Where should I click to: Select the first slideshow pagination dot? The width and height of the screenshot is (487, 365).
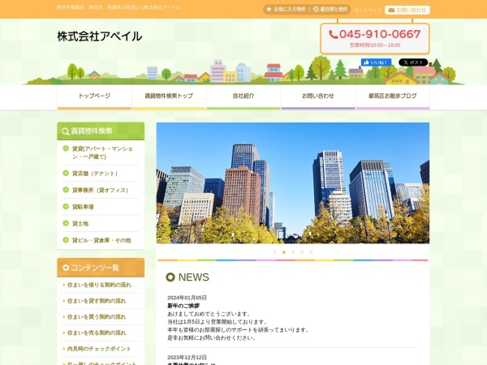[x=274, y=252]
